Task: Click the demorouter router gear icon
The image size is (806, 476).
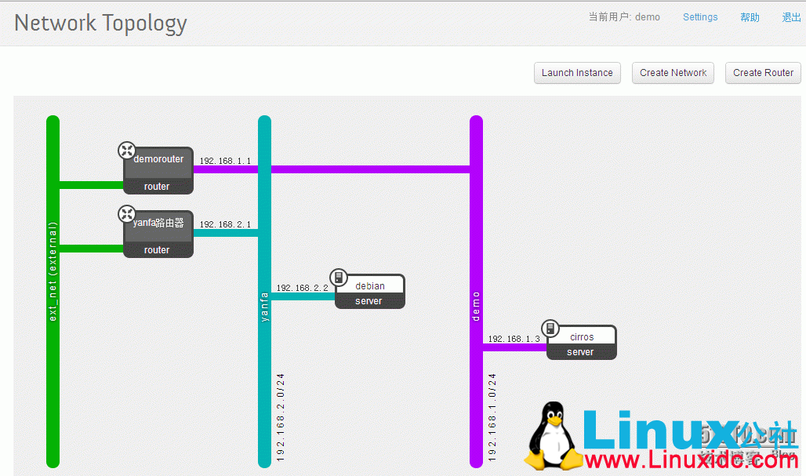Action: pyautogui.click(x=127, y=150)
